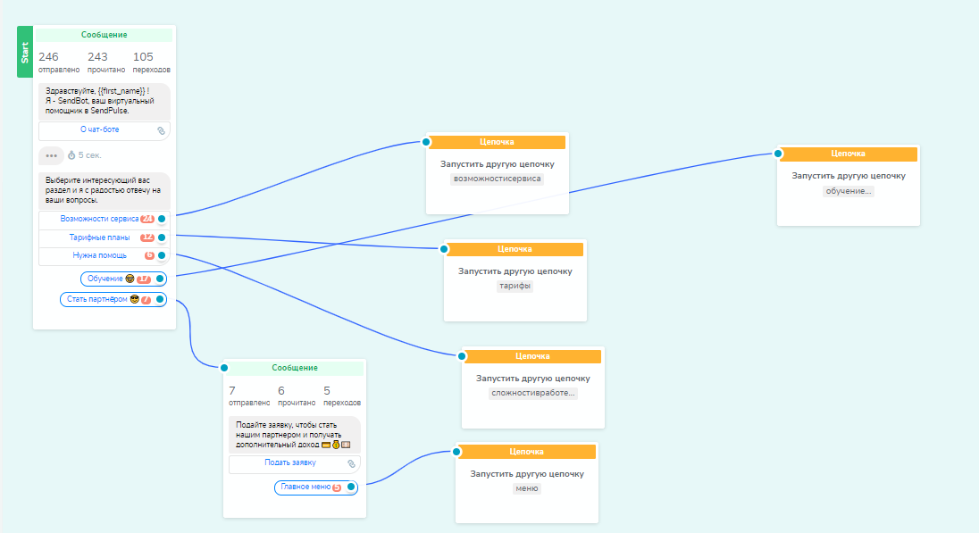Click link icon next to 'О чат-боте'
This screenshot has height=533, width=979.
[x=161, y=130]
